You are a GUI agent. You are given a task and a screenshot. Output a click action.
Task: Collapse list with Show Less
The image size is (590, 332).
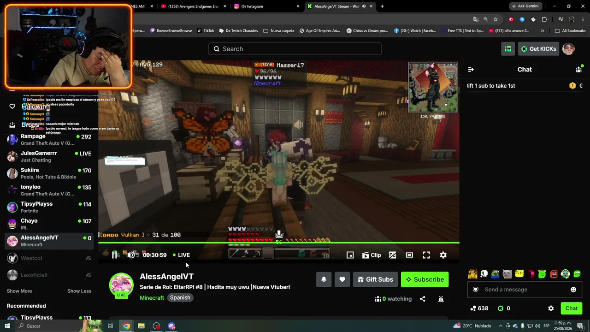click(x=79, y=291)
